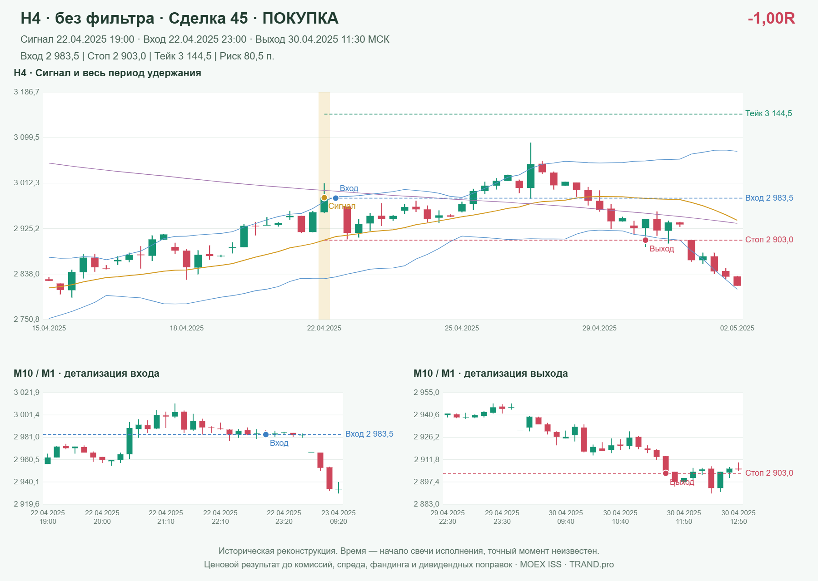Click 'Вход 2 983,5' label beside entry detail chart
The image size is (818, 581).
369,434
